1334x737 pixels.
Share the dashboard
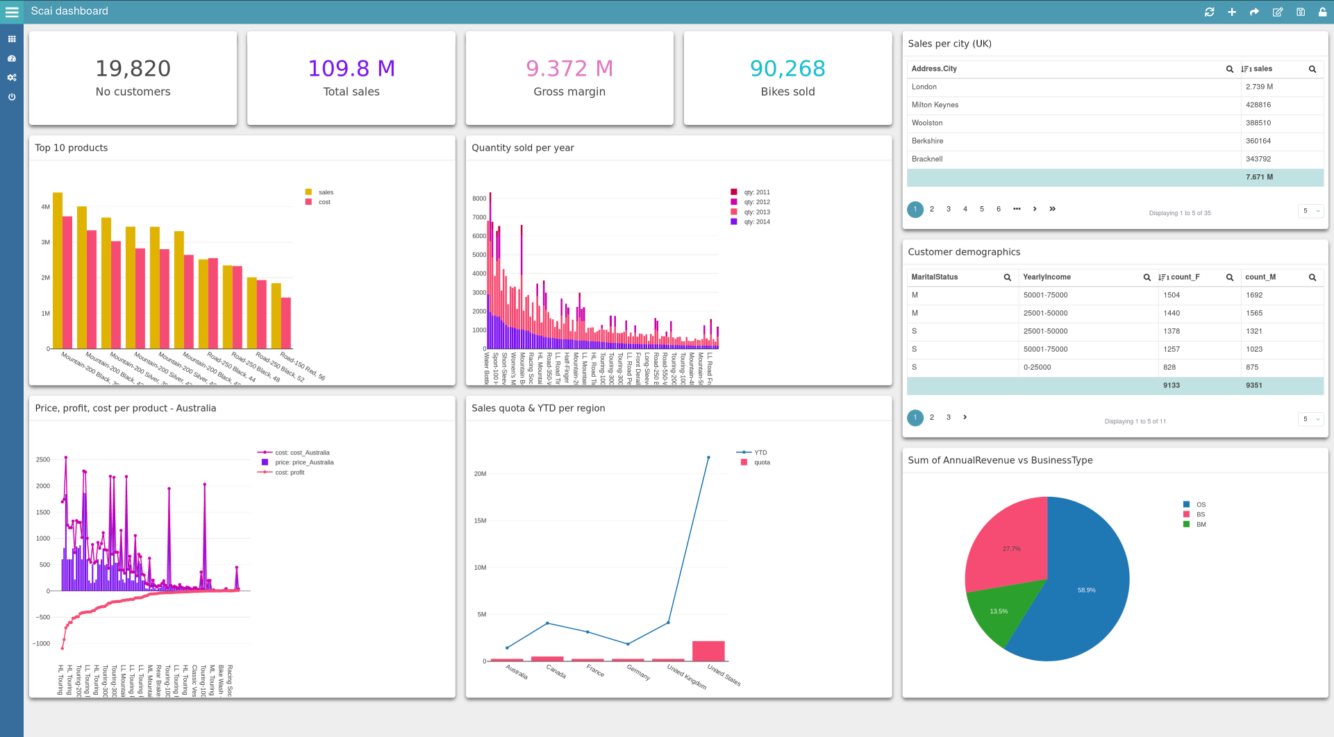coord(1254,12)
